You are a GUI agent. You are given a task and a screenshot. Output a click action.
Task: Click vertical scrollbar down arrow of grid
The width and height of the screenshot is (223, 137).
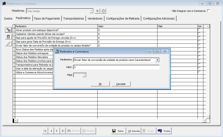(208, 117)
